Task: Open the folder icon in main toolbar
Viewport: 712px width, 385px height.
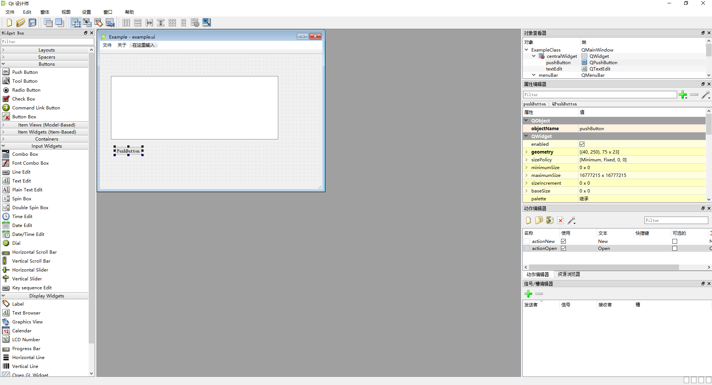Action: point(21,23)
